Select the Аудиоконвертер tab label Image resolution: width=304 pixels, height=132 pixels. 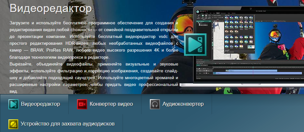(x=183, y=104)
